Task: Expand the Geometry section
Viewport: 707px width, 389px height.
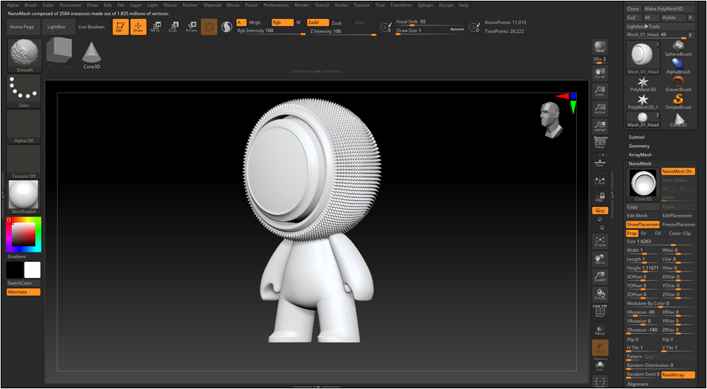Action: [639, 146]
